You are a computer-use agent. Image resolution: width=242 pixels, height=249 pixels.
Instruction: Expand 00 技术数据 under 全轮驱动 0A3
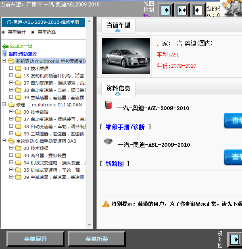point(11,148)
